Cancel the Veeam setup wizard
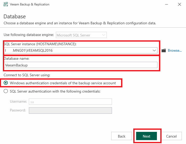Viewport: 186px width, 144px height. point(171,136)
